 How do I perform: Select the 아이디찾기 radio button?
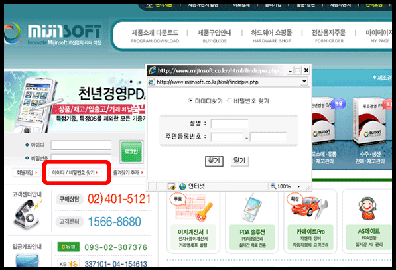click(190, 100)
